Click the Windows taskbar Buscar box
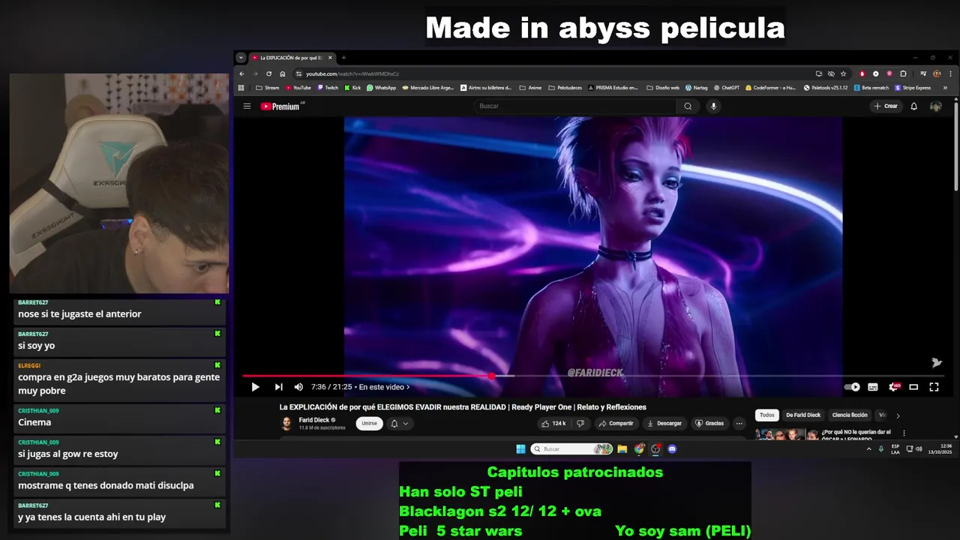This screenshot has height=540, width=960. 571,449
